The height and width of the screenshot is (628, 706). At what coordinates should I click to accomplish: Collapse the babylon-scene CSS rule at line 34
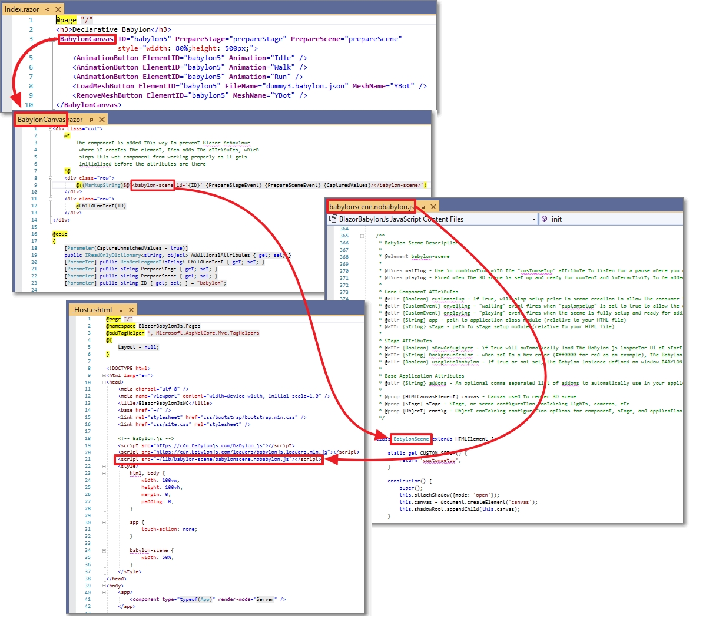(x=104, y=550)
